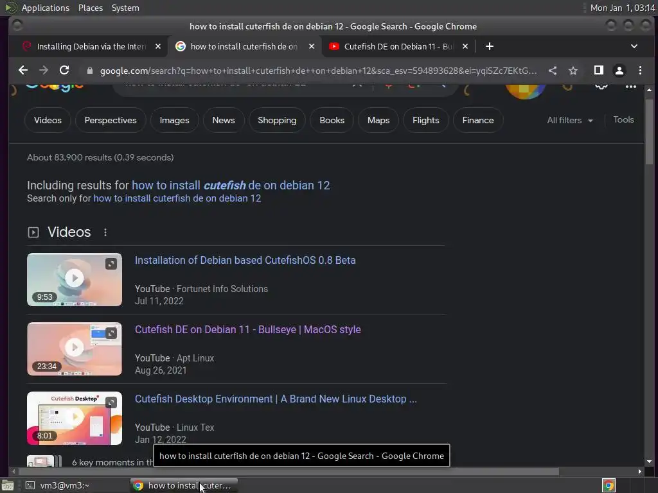The height and width of the screenshot is (493, 658).
Task: Close the Google search tab
Action: (x=312, y=46)
